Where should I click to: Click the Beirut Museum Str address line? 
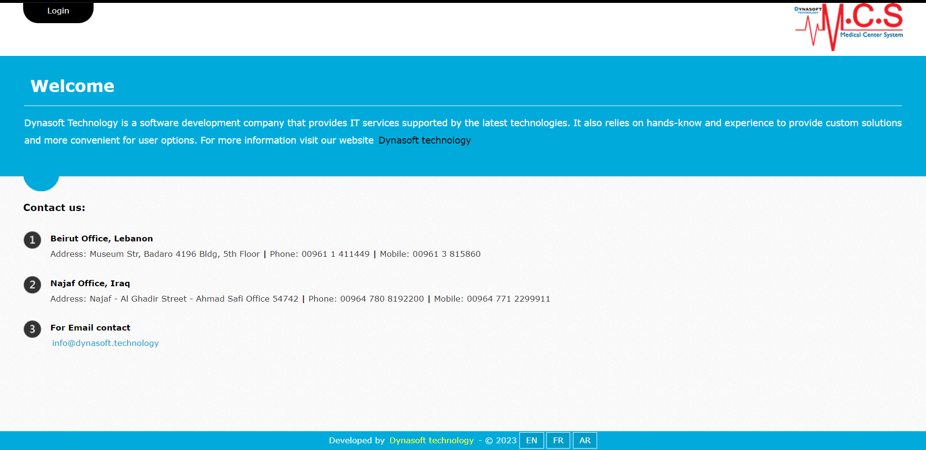coord(155,254)
